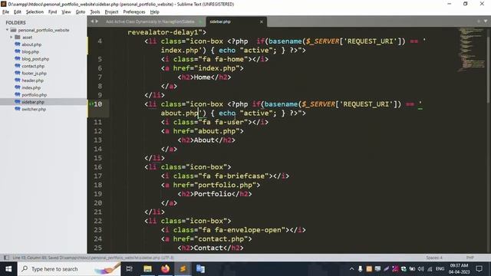Screen dimensions: 491x276
Task: Click the new tab plus button
Action: pyautogui.click(x=479, y=21)
